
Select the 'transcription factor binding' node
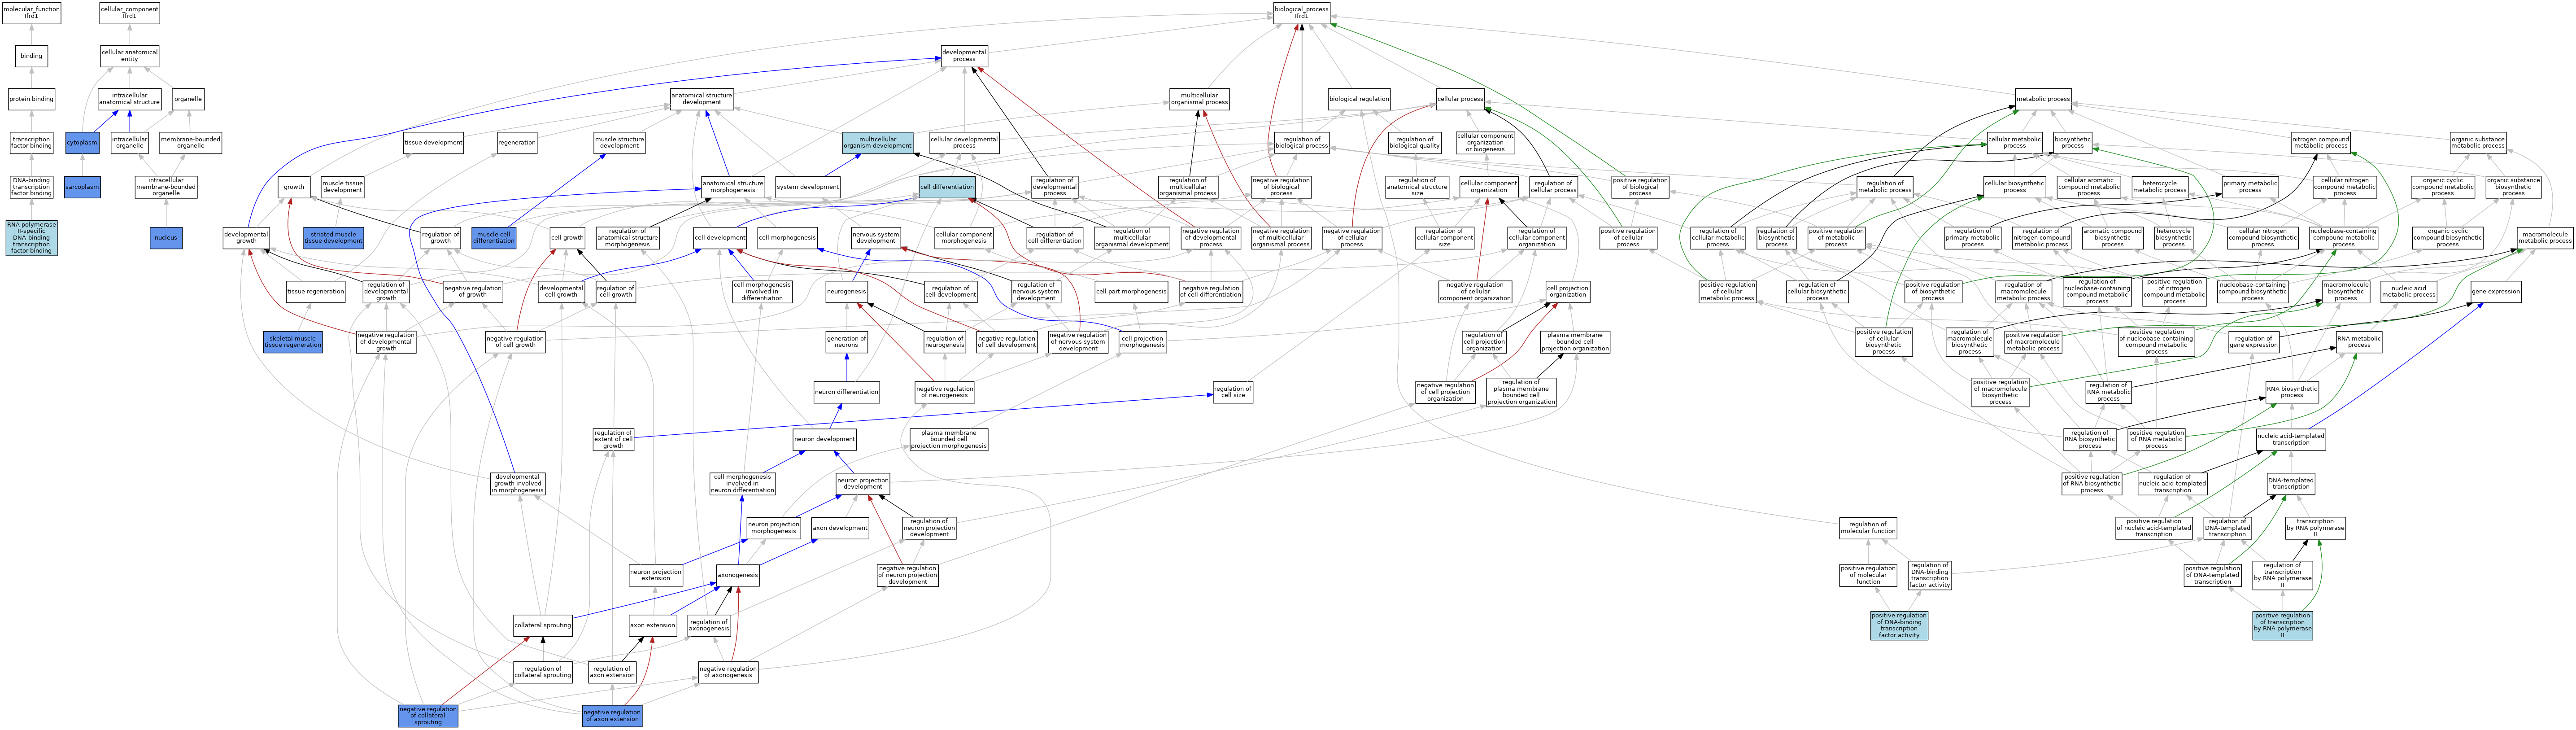point(31,143)
